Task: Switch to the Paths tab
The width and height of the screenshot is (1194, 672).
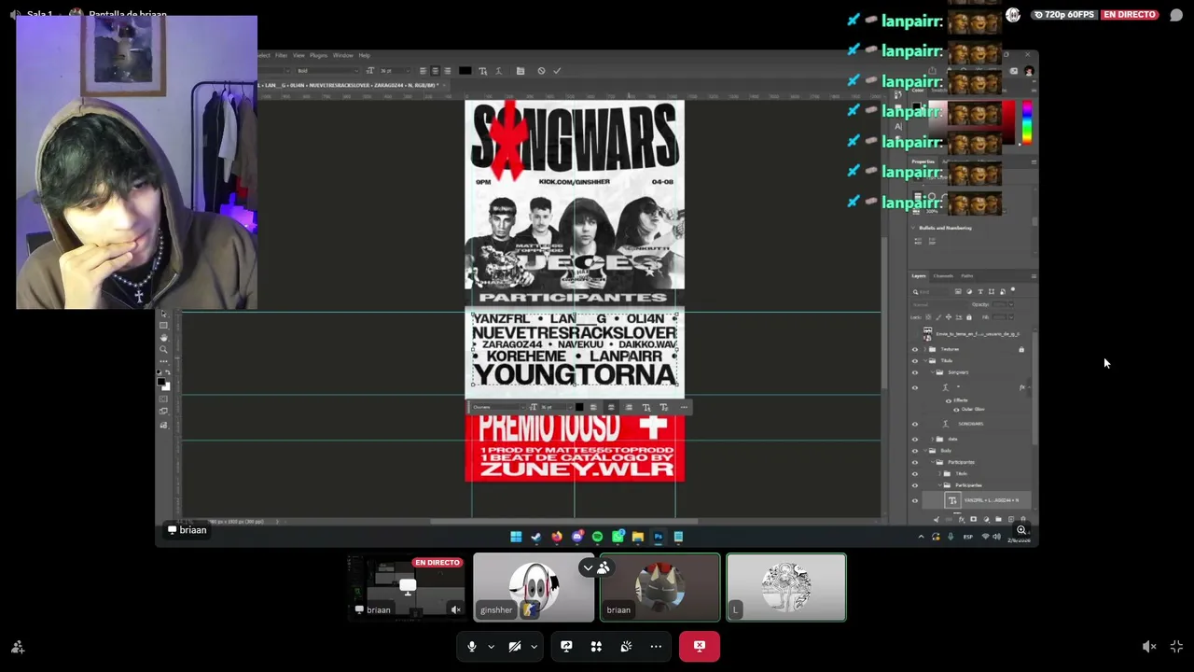Action: point(966,276)
